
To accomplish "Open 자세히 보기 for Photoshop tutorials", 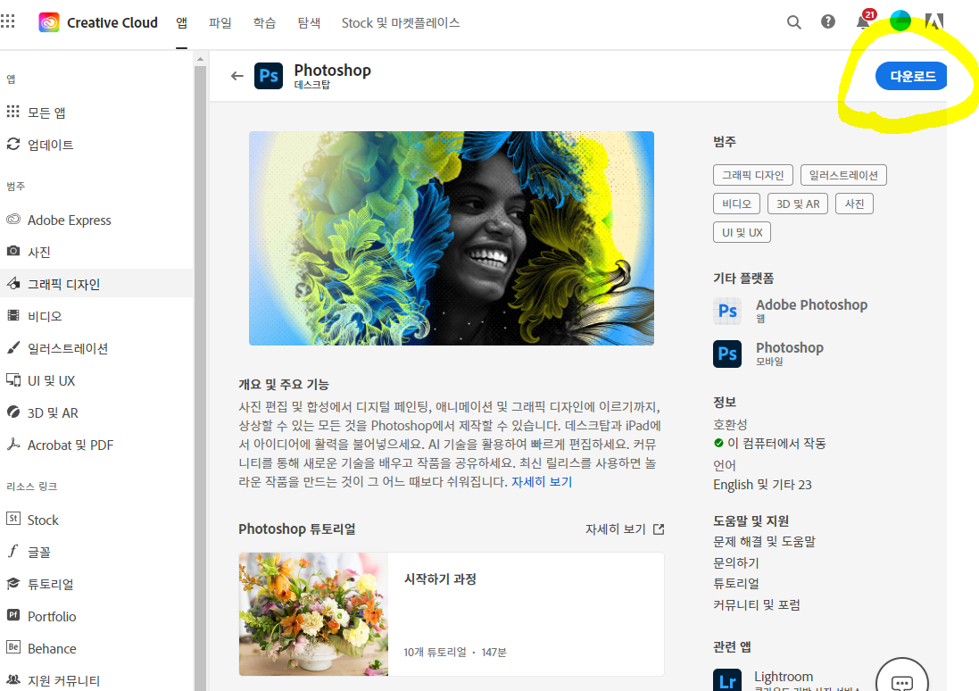I will point(616,529).
